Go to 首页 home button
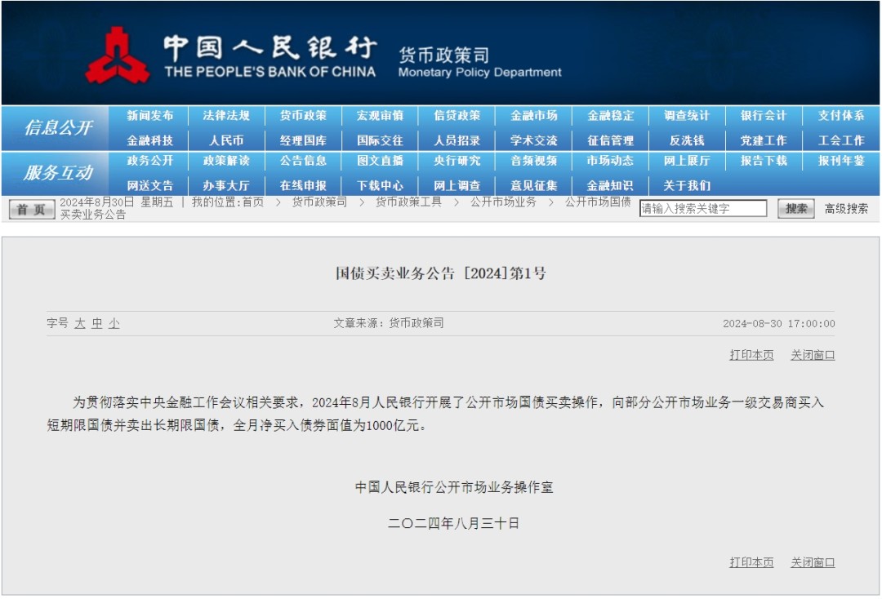This screenshot has width=882, height=599. 32,209
